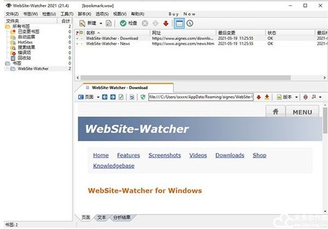Open the Features link

(x=128, y=155)
